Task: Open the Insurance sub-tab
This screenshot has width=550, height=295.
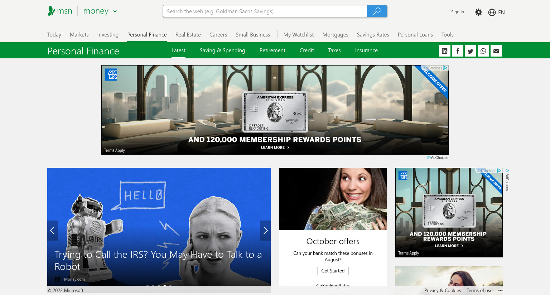Action: pyautogui.click(x=366, y=50)
